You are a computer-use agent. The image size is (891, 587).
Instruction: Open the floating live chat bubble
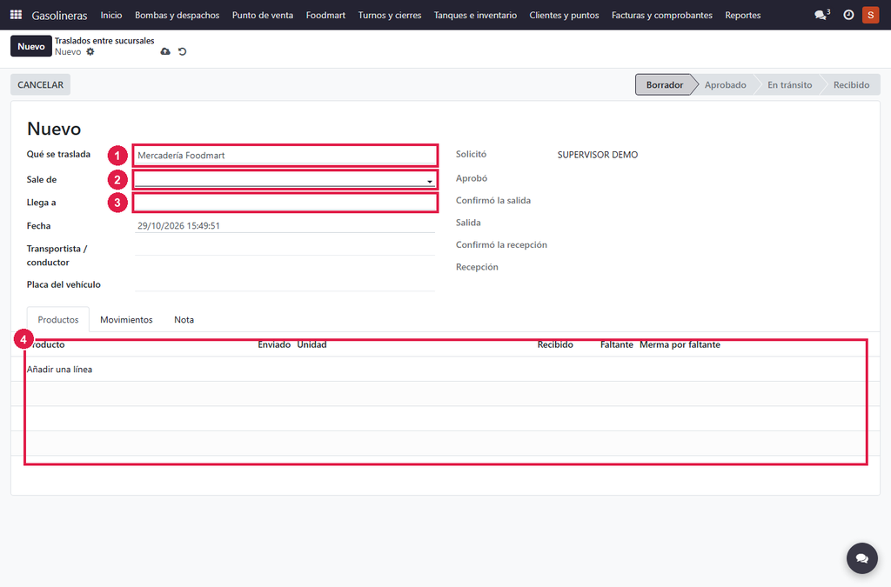point(862,558)
